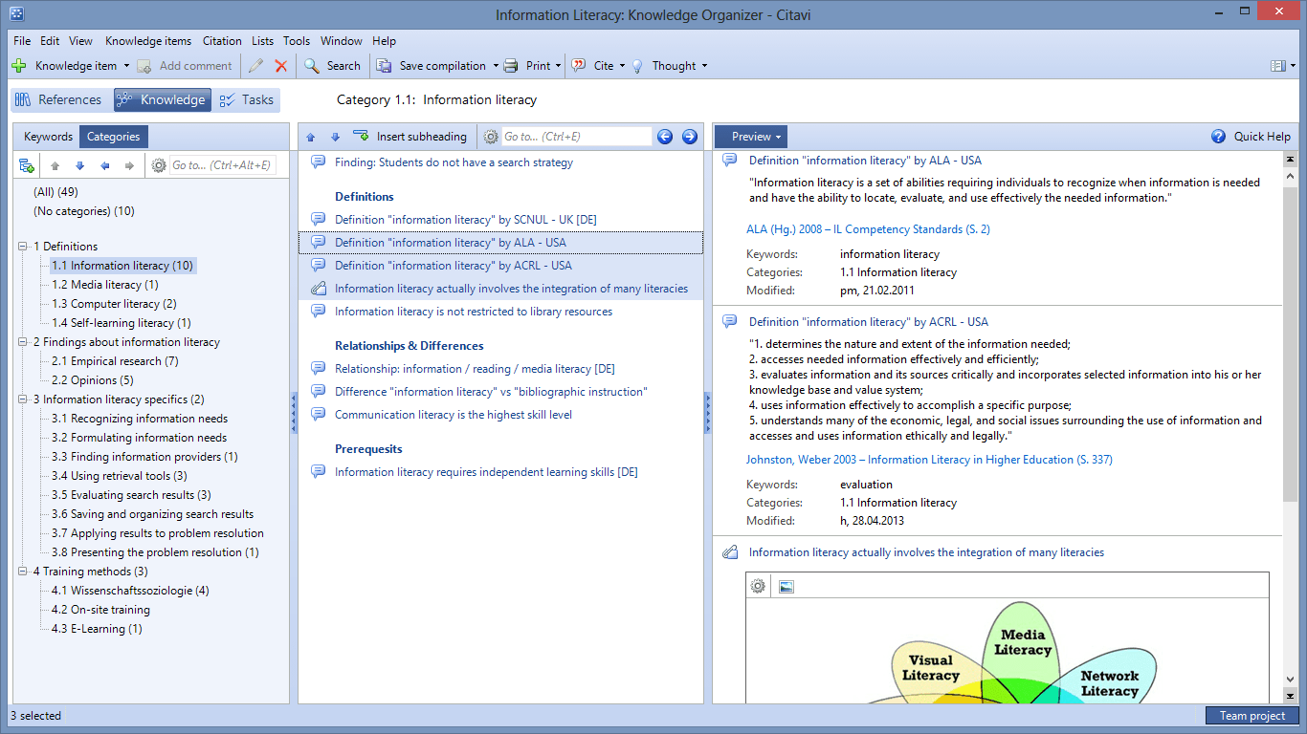
Task: Click preview title Definition "information literacy" by ACRL - USA
Action: (x=869, y=322)
